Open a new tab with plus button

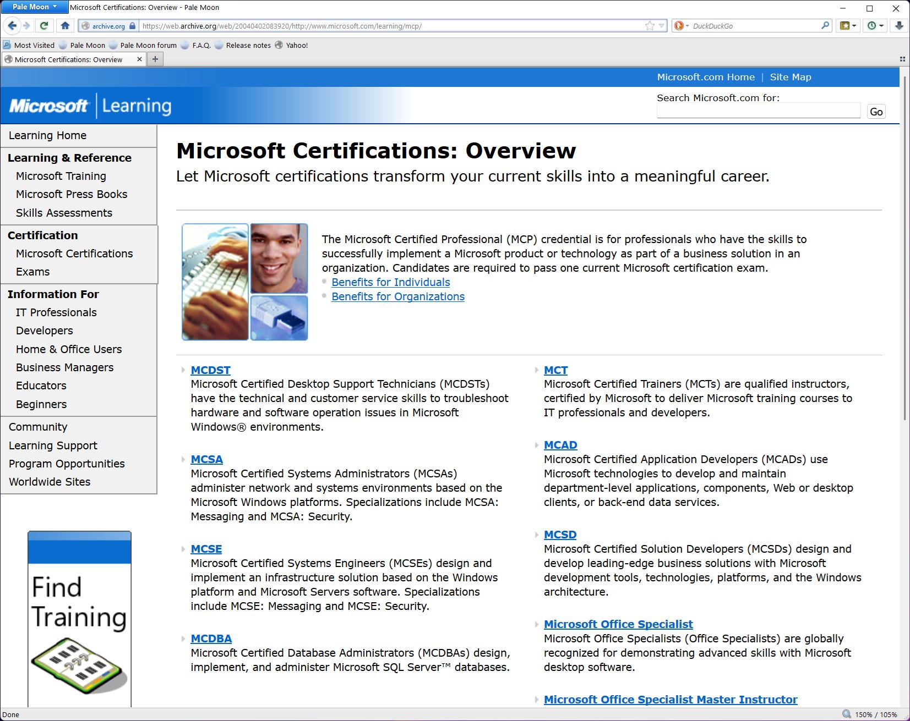tap(155, 59)
